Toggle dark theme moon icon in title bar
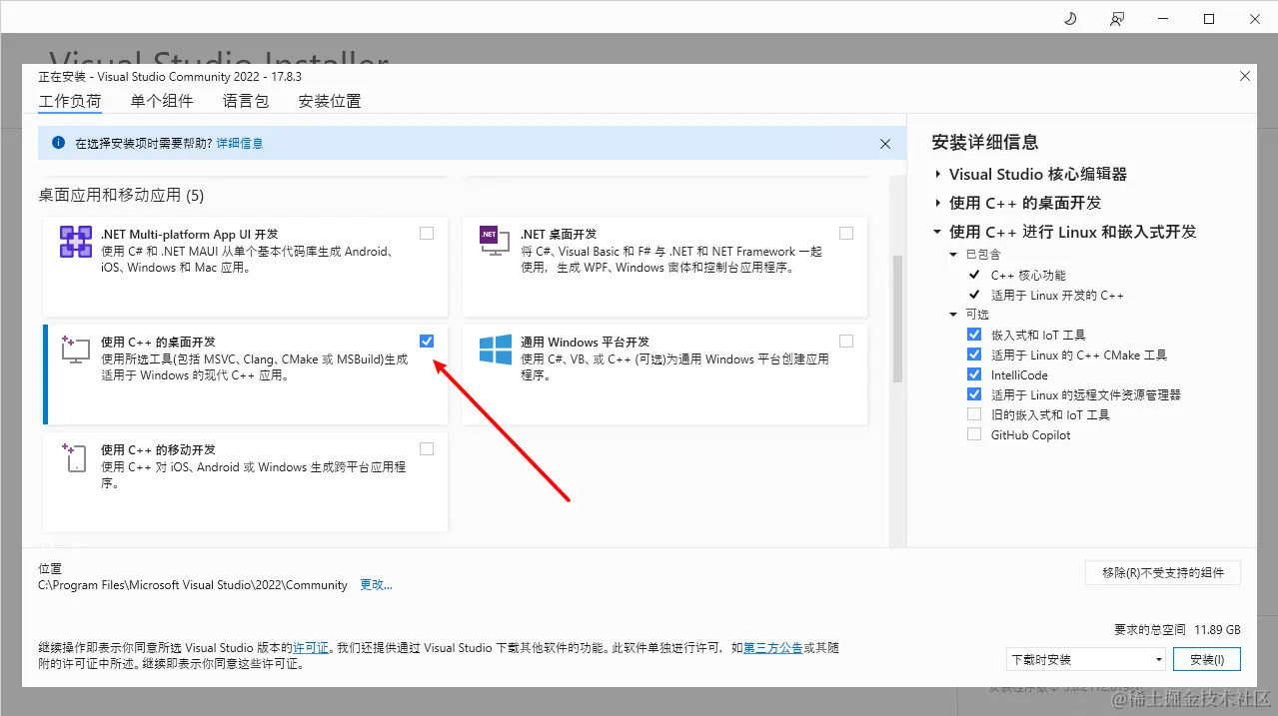The image size is (1278, 716). (1069, 19)
